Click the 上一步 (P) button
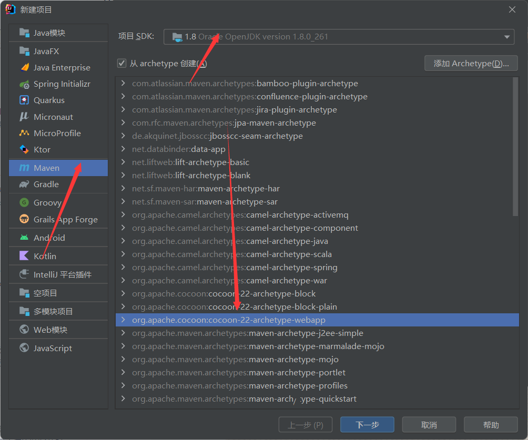Viewport: 528px width, 440px height. pyautogui.click(x=306, y=425)
